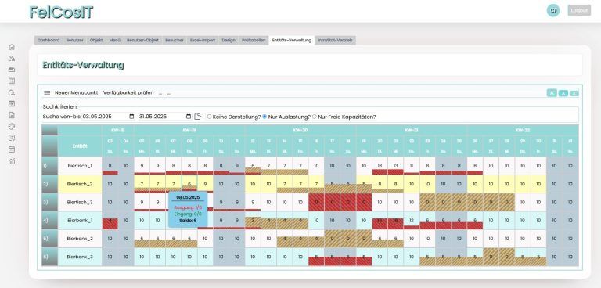
Task: Select the Nur Freie Kapazitäten? radio option
Action: tap(315, 117)
